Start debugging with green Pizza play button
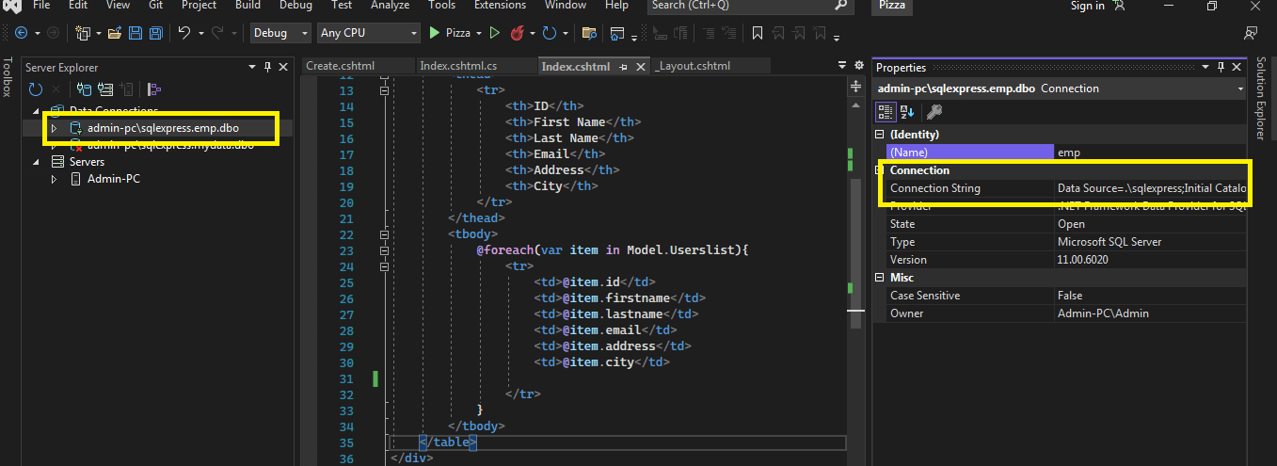The image size is (1277, 466). coord(435,33)
